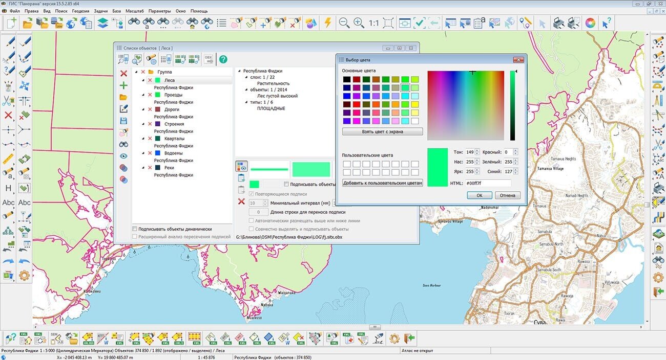Click the layers stack icon in the toolbar
The height and width of the screenshot is (360, 666).
point(102,23)
